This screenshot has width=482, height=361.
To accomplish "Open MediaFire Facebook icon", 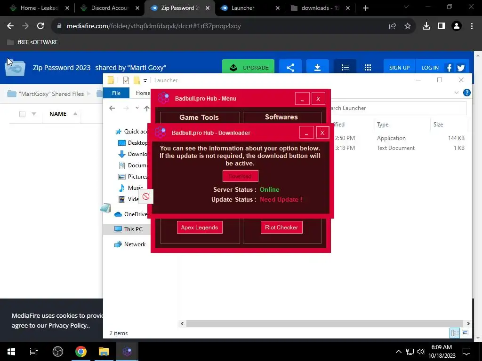I will click(449, 68).
